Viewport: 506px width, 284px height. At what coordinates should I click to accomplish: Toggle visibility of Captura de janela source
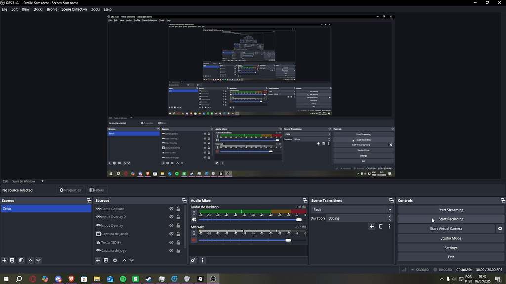171,234
